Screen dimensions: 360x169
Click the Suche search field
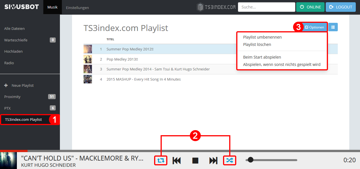267,7
